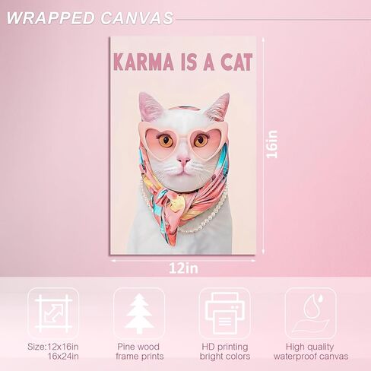Click the Pine wood frame prints label
Image resolution: width=371 pixels, height=371 pixels.
point(140,351)
